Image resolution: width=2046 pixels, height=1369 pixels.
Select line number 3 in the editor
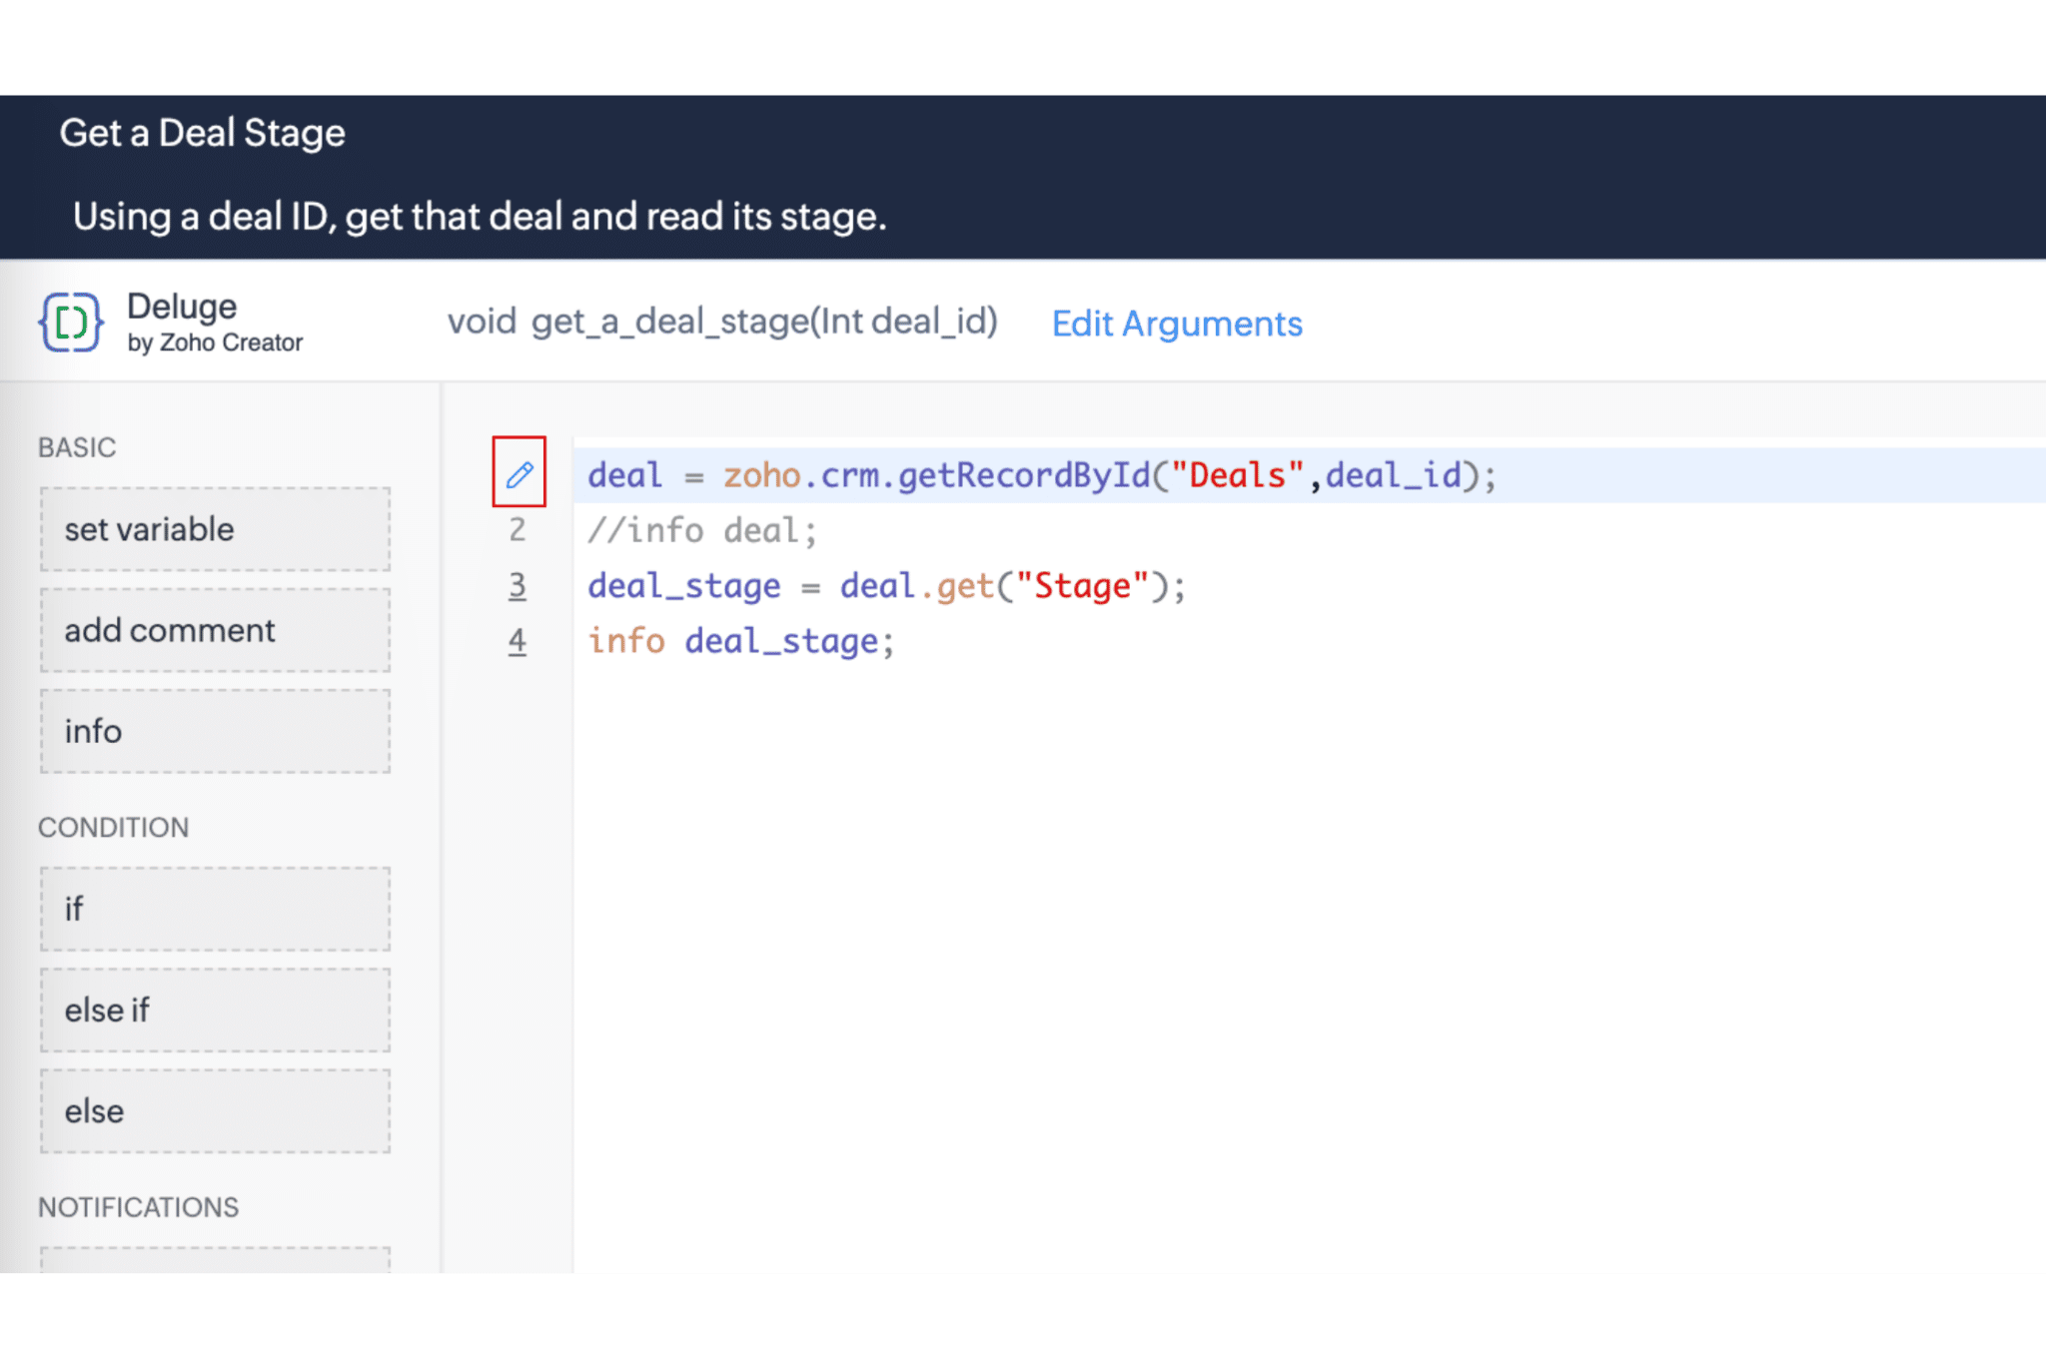(517, 586)
